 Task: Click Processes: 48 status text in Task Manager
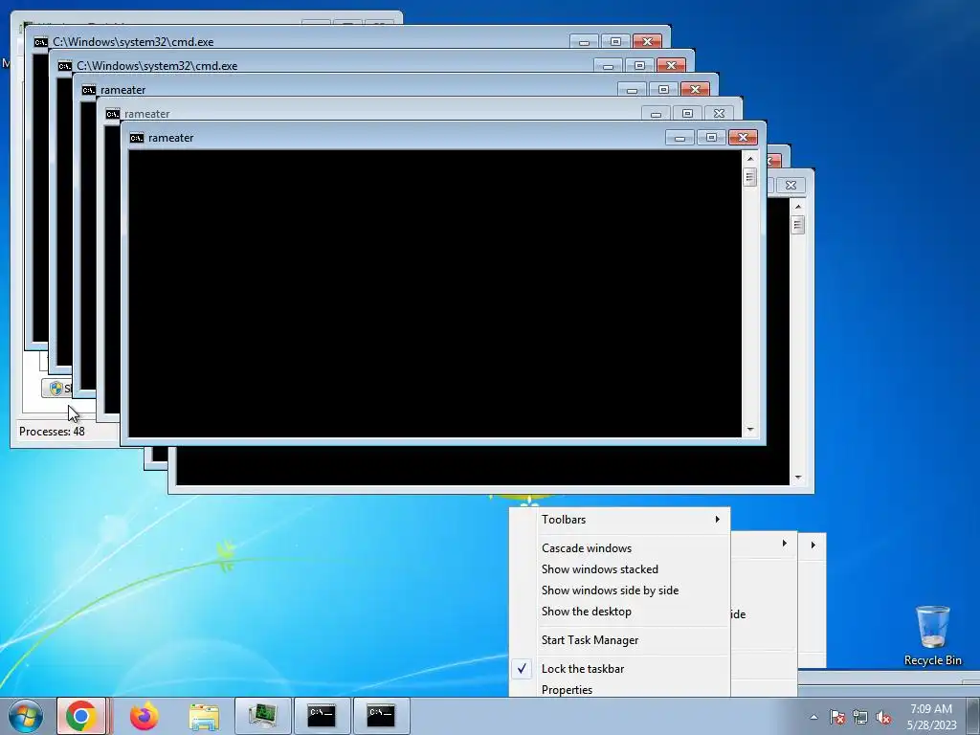point(52,432)
